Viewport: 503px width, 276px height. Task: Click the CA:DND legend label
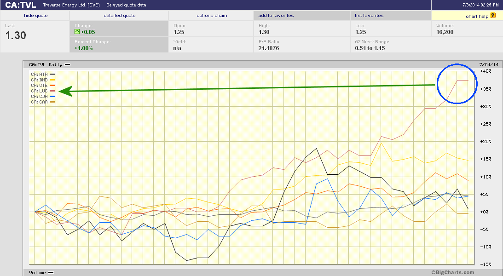coord(39,80)
